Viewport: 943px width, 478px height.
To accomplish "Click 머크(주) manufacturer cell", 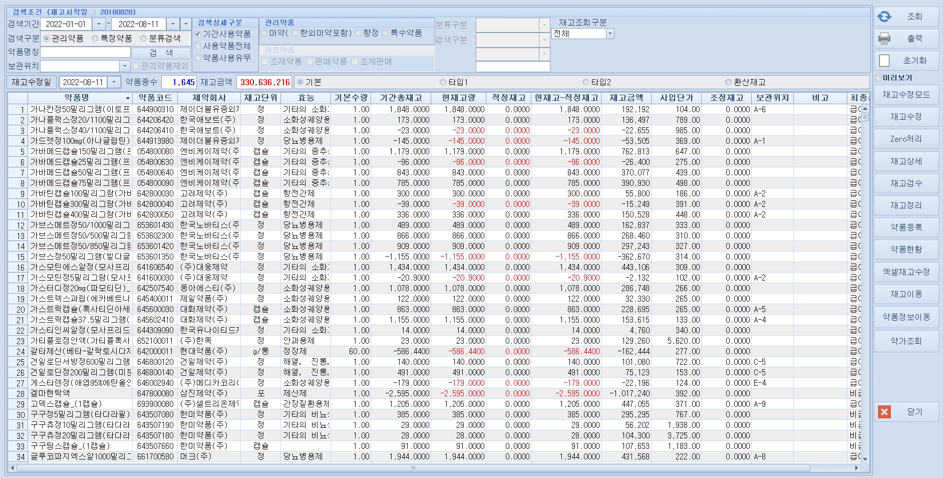I will click(x=209, y=456).
